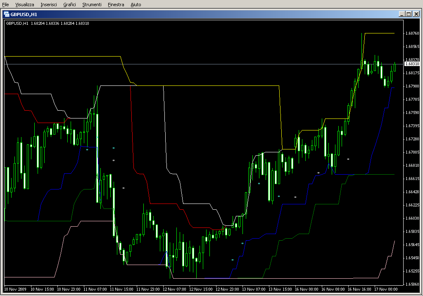The image size is (423, 296).
Task: Click the 1.67005 price scale label
Action: [x=413, y=152]
